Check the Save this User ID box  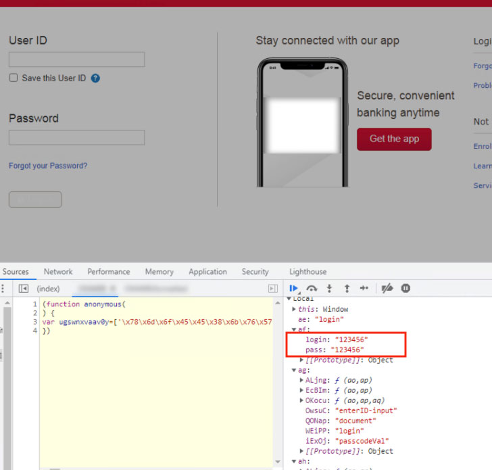pyautogui.click(x=14, y=78)
